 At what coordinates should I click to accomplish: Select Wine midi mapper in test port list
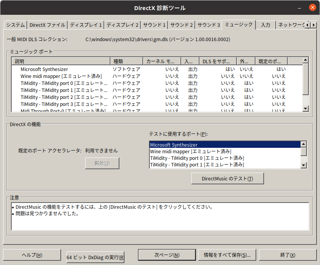click(225, 152)
